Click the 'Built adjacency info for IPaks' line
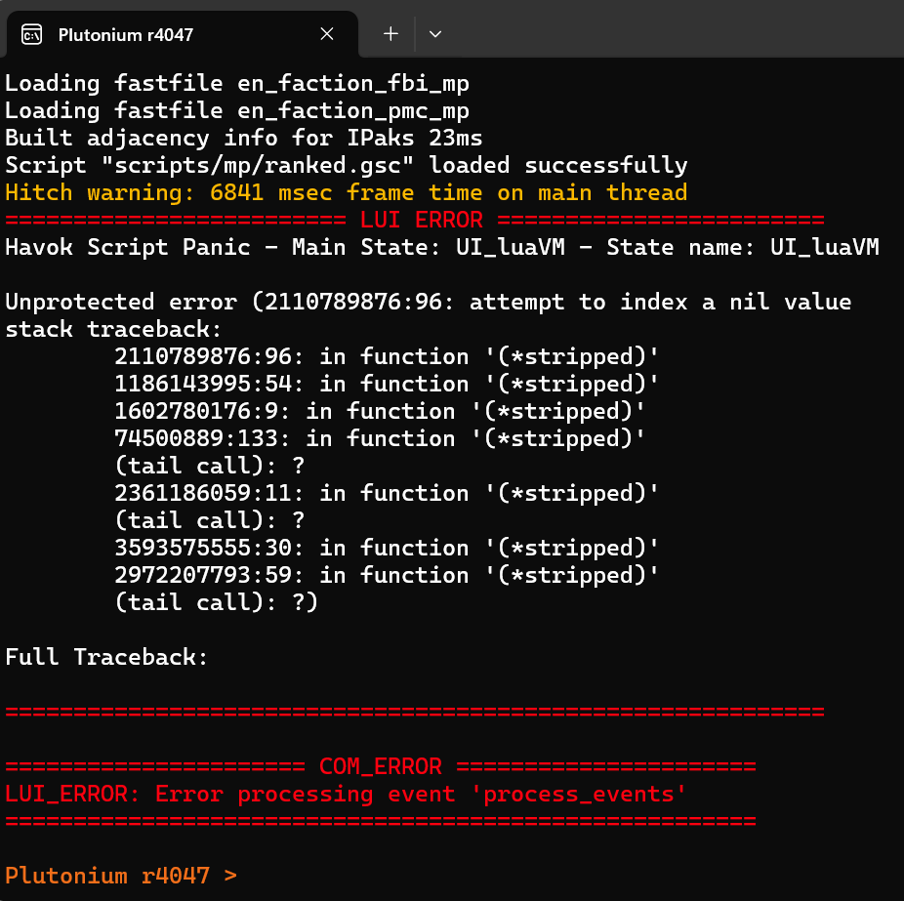The height and width of the screenshot is (901, 904). coord(244,139)
